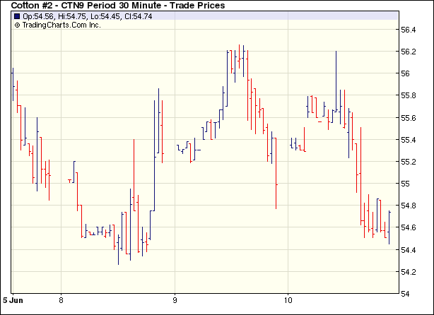Click the '8' date marker on x-axis
Viewport: 434px width, 315px height.
tap(61, 299)
